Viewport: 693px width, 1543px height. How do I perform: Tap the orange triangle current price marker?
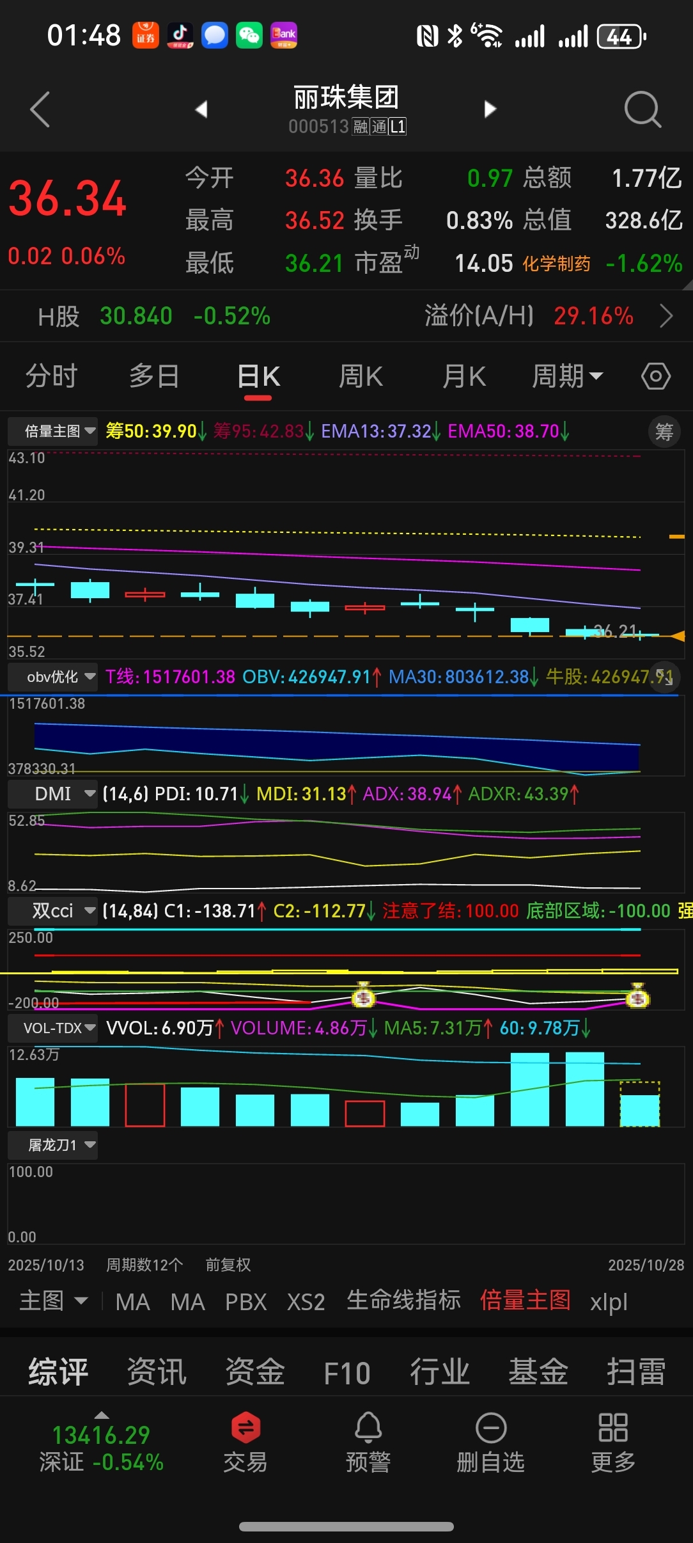[x=678, y=636]
